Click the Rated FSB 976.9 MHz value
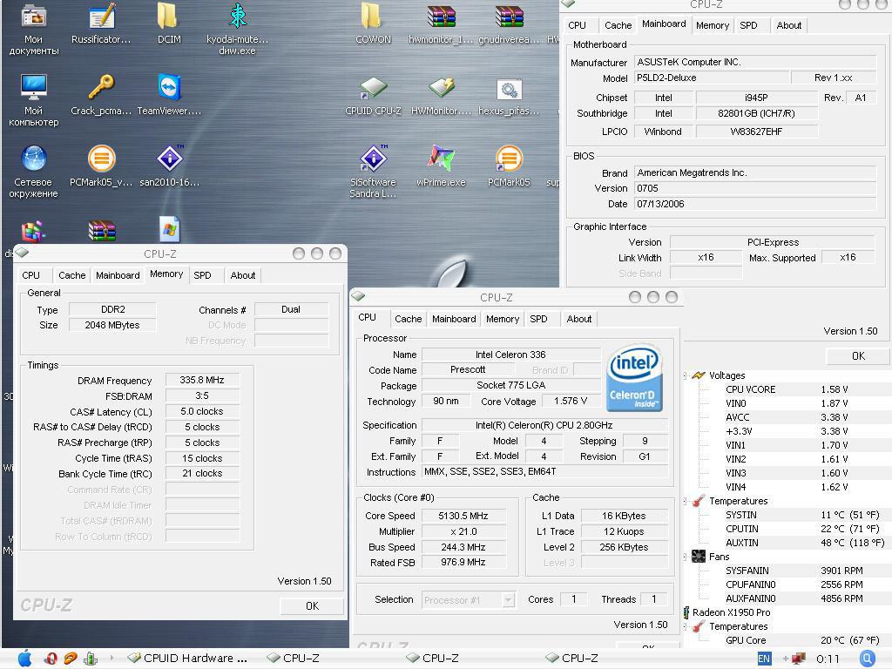Image resolution: width=892 pixels, height=669 pixels. 463,562
